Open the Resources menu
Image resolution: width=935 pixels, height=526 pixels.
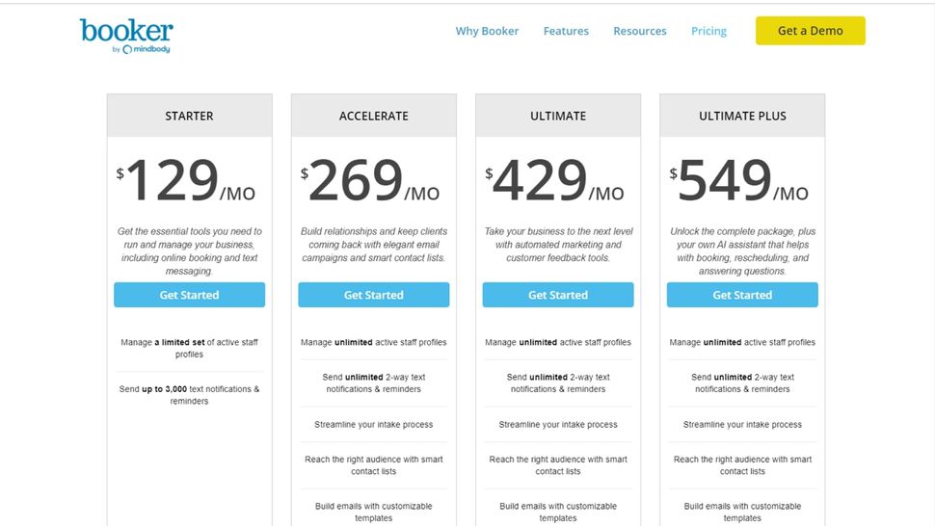tap(639, 31)
